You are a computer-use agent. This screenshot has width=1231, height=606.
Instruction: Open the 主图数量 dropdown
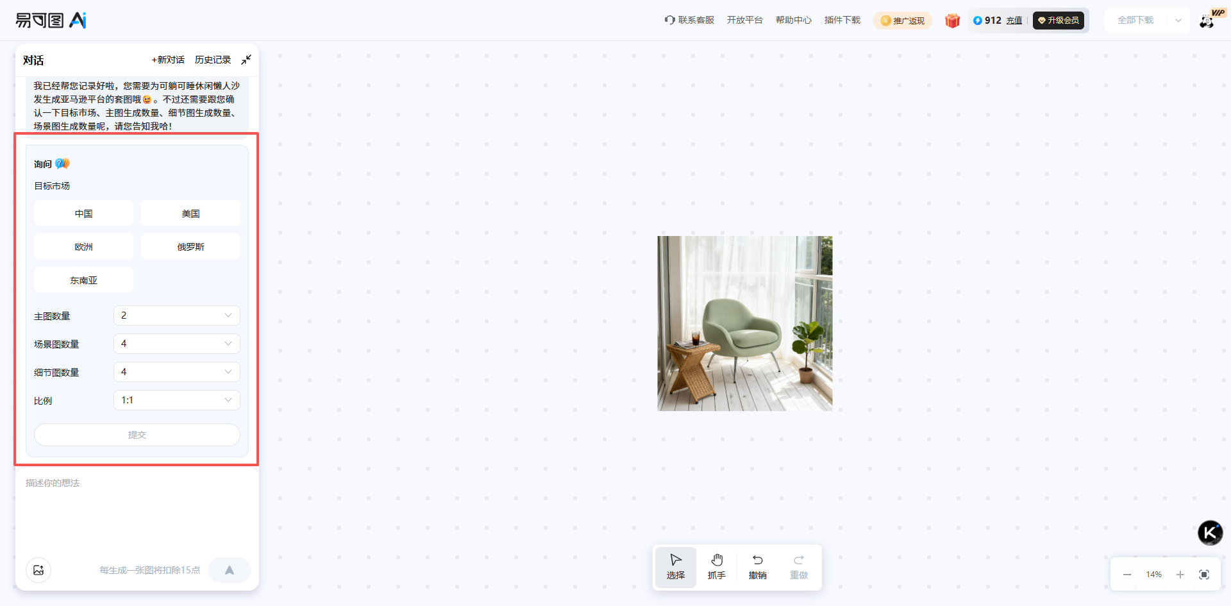tap(177, 316)
